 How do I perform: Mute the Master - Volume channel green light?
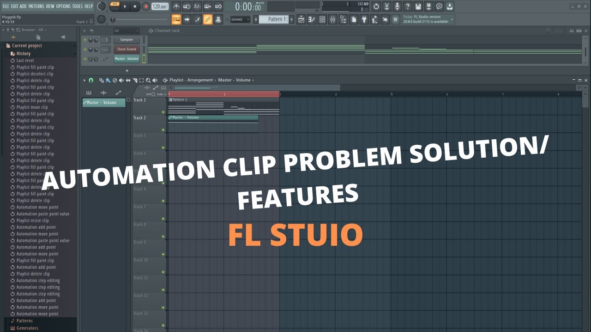coord(85,59)
